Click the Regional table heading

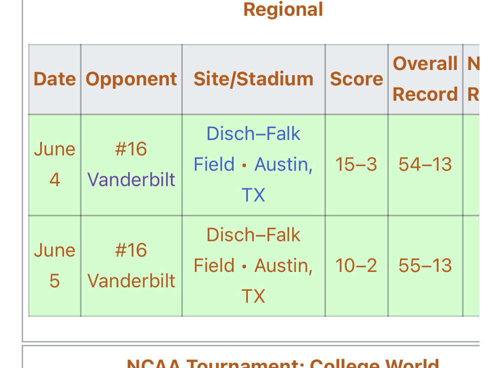tap(283, 9)
